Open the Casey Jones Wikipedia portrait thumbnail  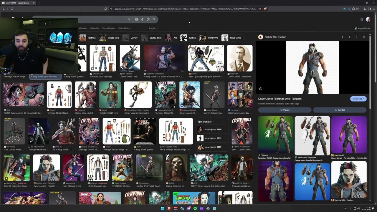pyautogui.click(x=240, y=58)
